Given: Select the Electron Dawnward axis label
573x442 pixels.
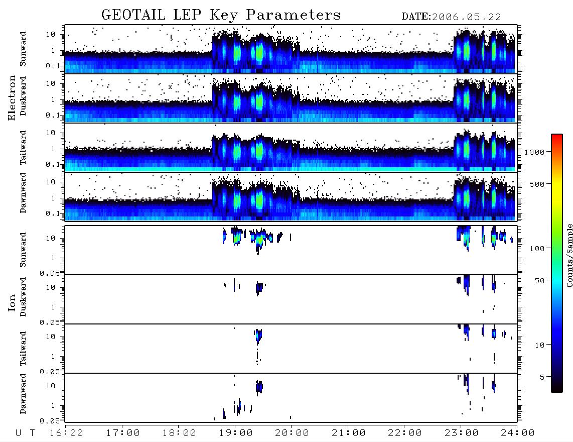Looking at the screenshot, I should click(x=23, y=193).
